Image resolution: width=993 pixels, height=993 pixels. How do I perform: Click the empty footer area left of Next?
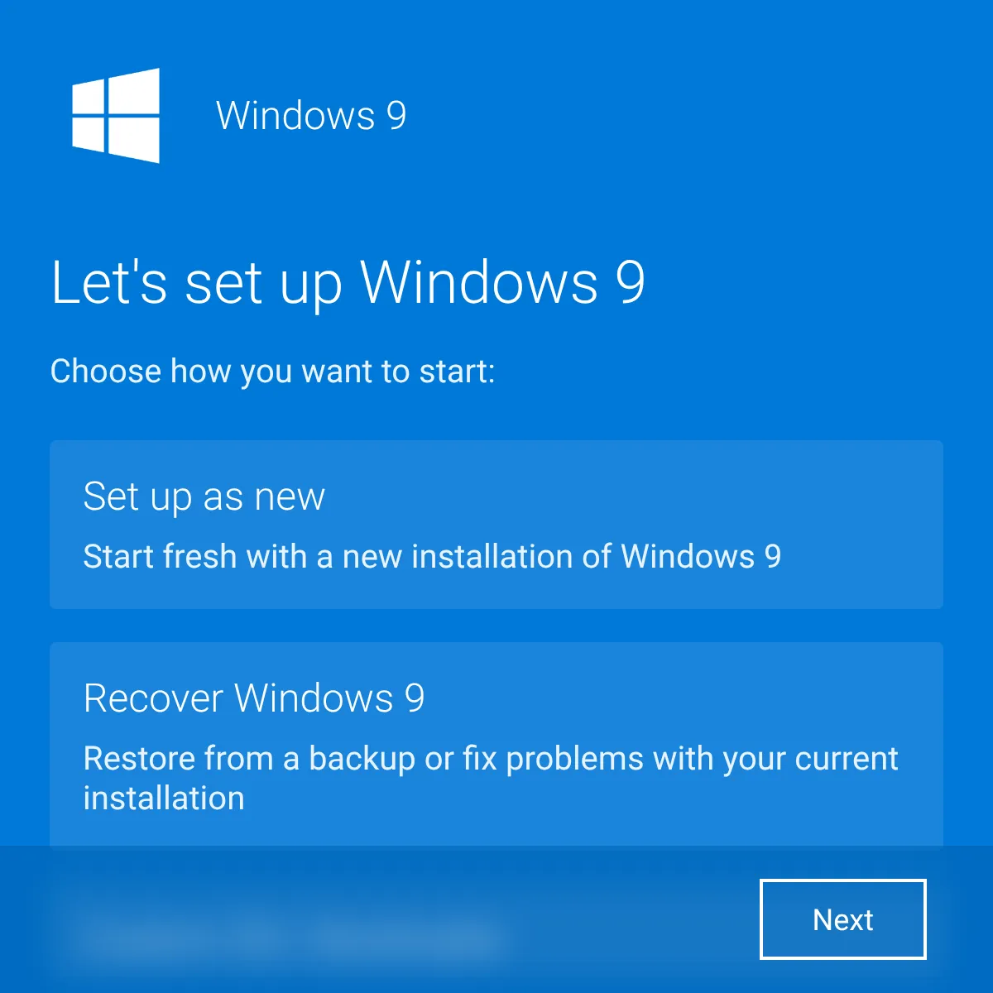(629, 919)
